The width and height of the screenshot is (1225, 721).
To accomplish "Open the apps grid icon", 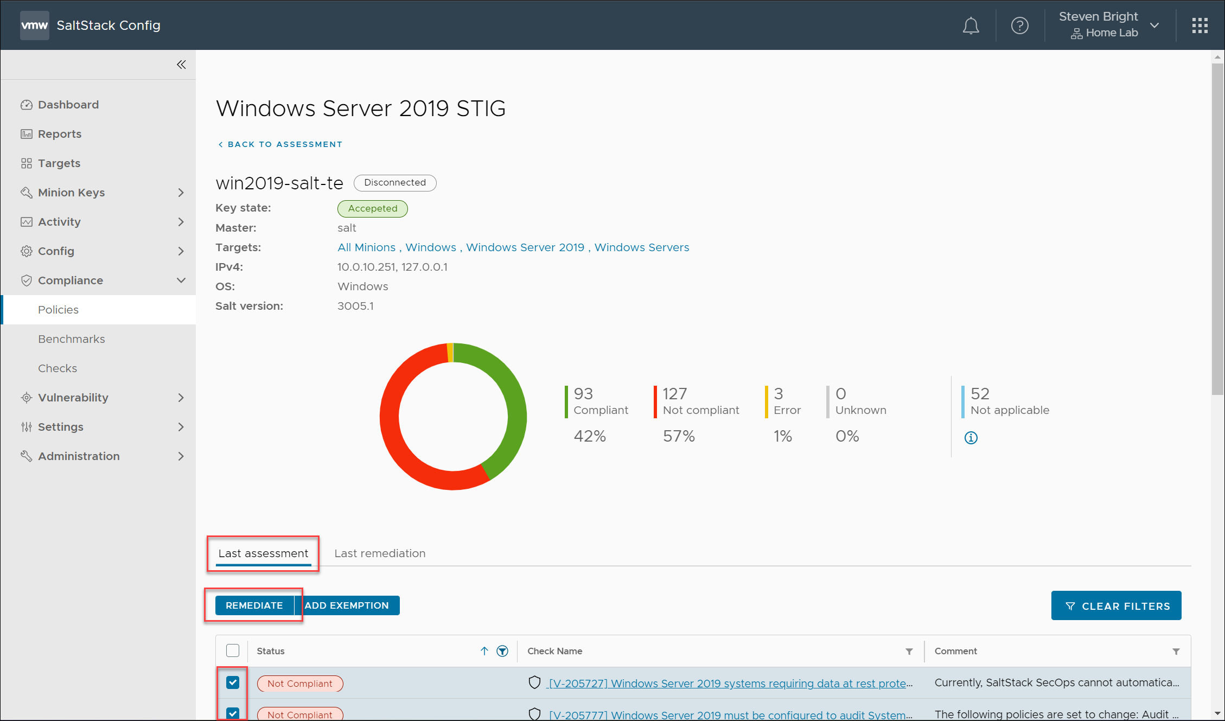I will coord(1200,25).
